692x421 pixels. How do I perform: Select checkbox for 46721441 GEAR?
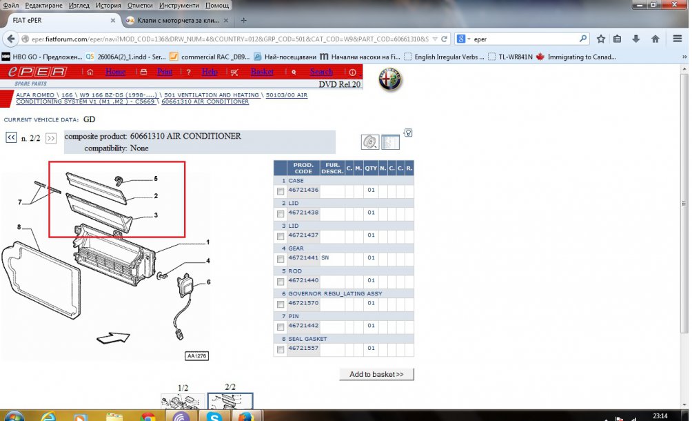coord(280,259)
